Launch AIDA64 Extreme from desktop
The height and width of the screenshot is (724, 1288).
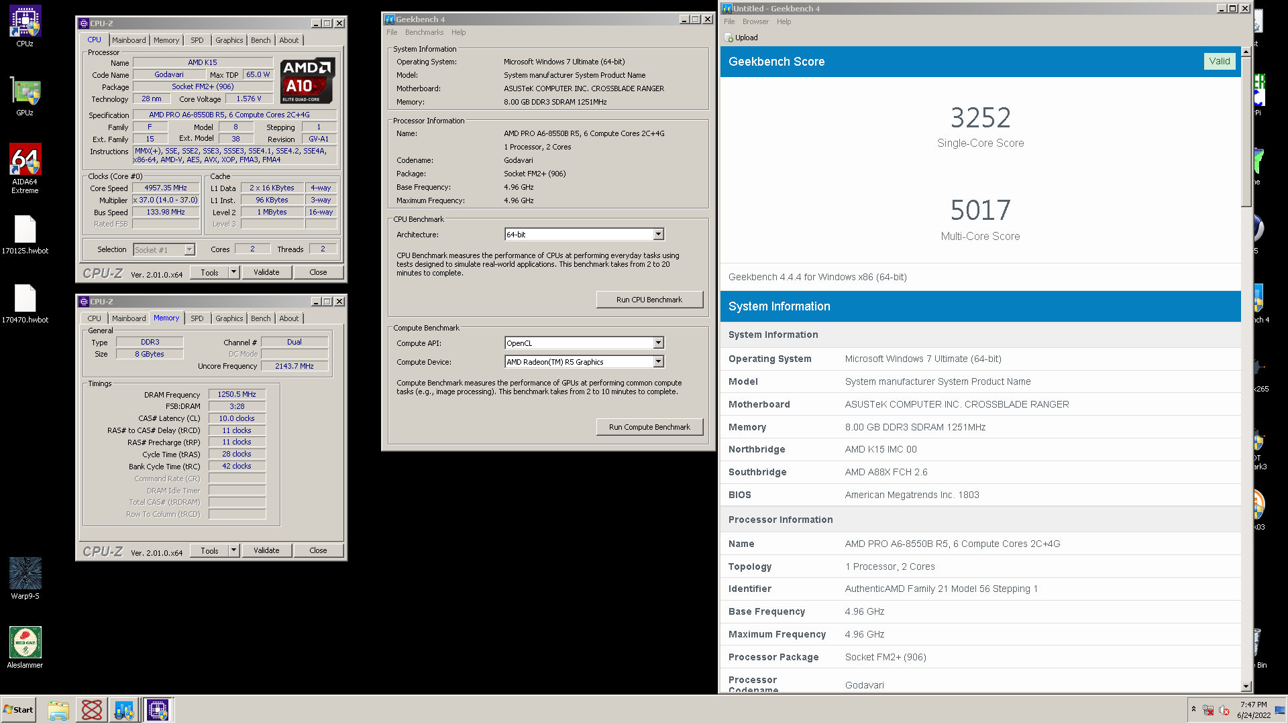25,168
